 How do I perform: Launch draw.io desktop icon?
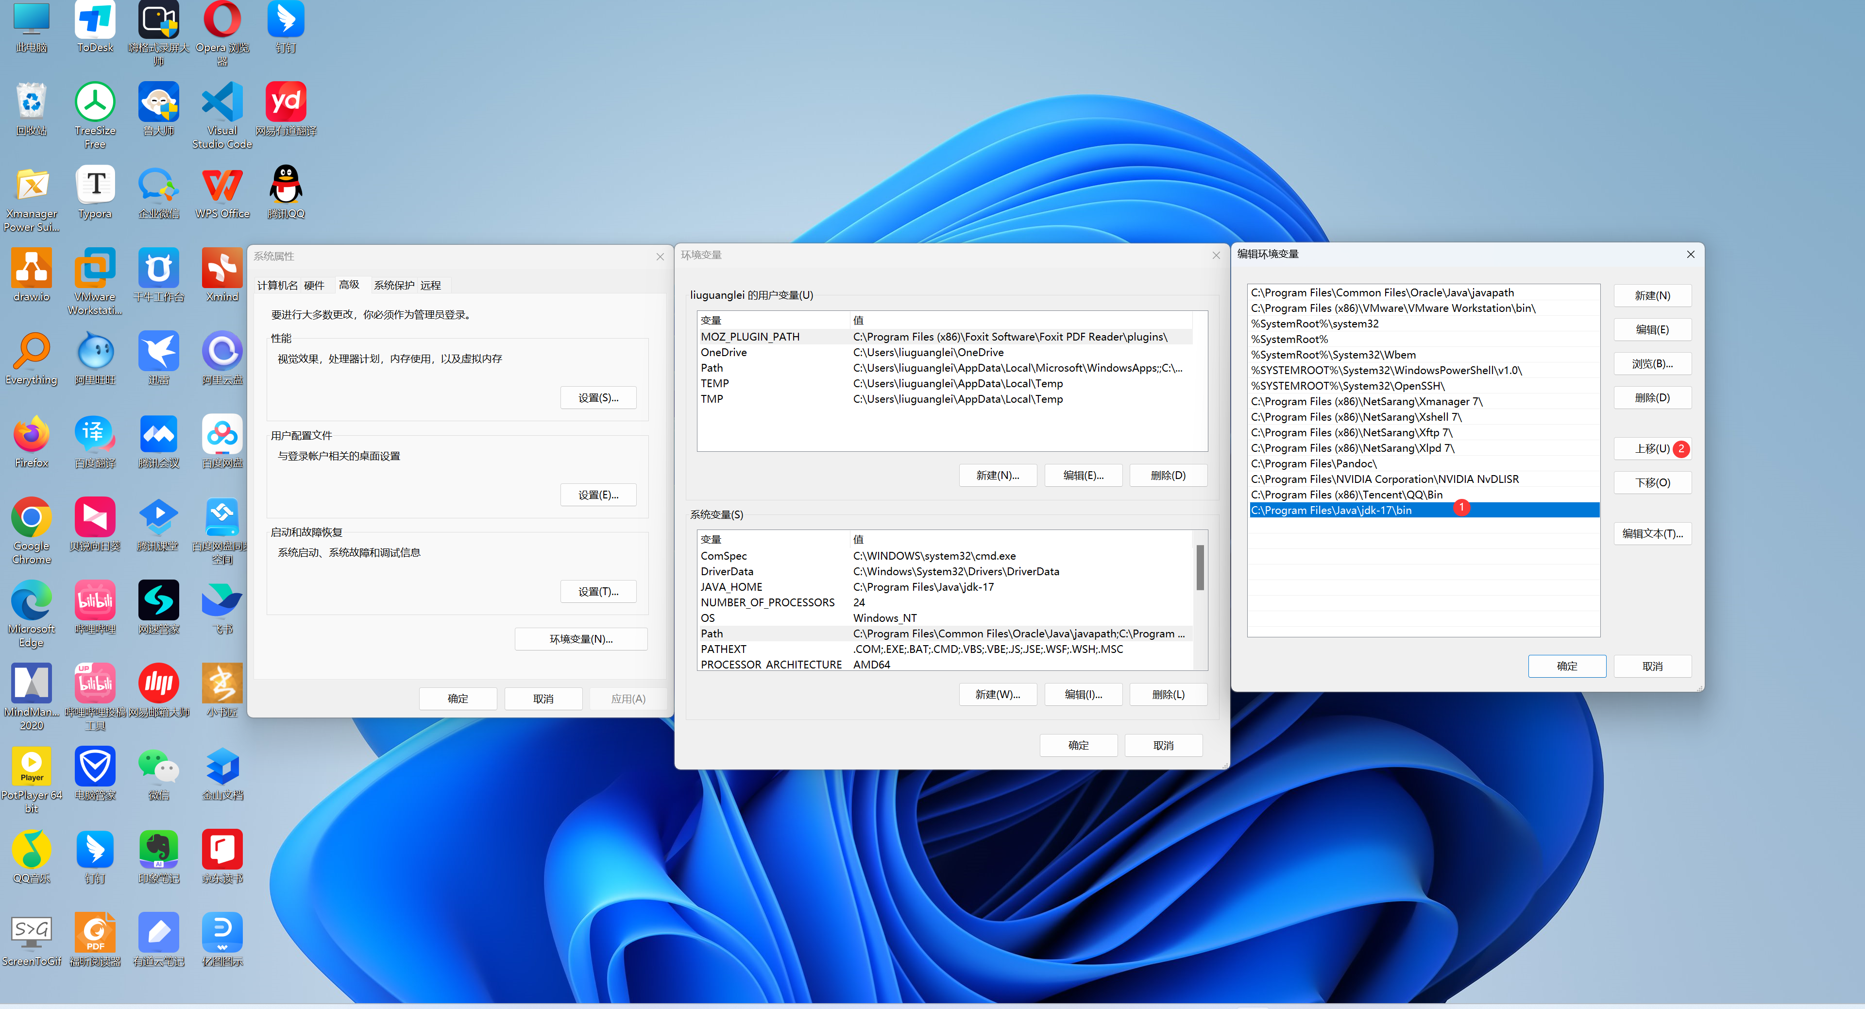tap(31, 275)
